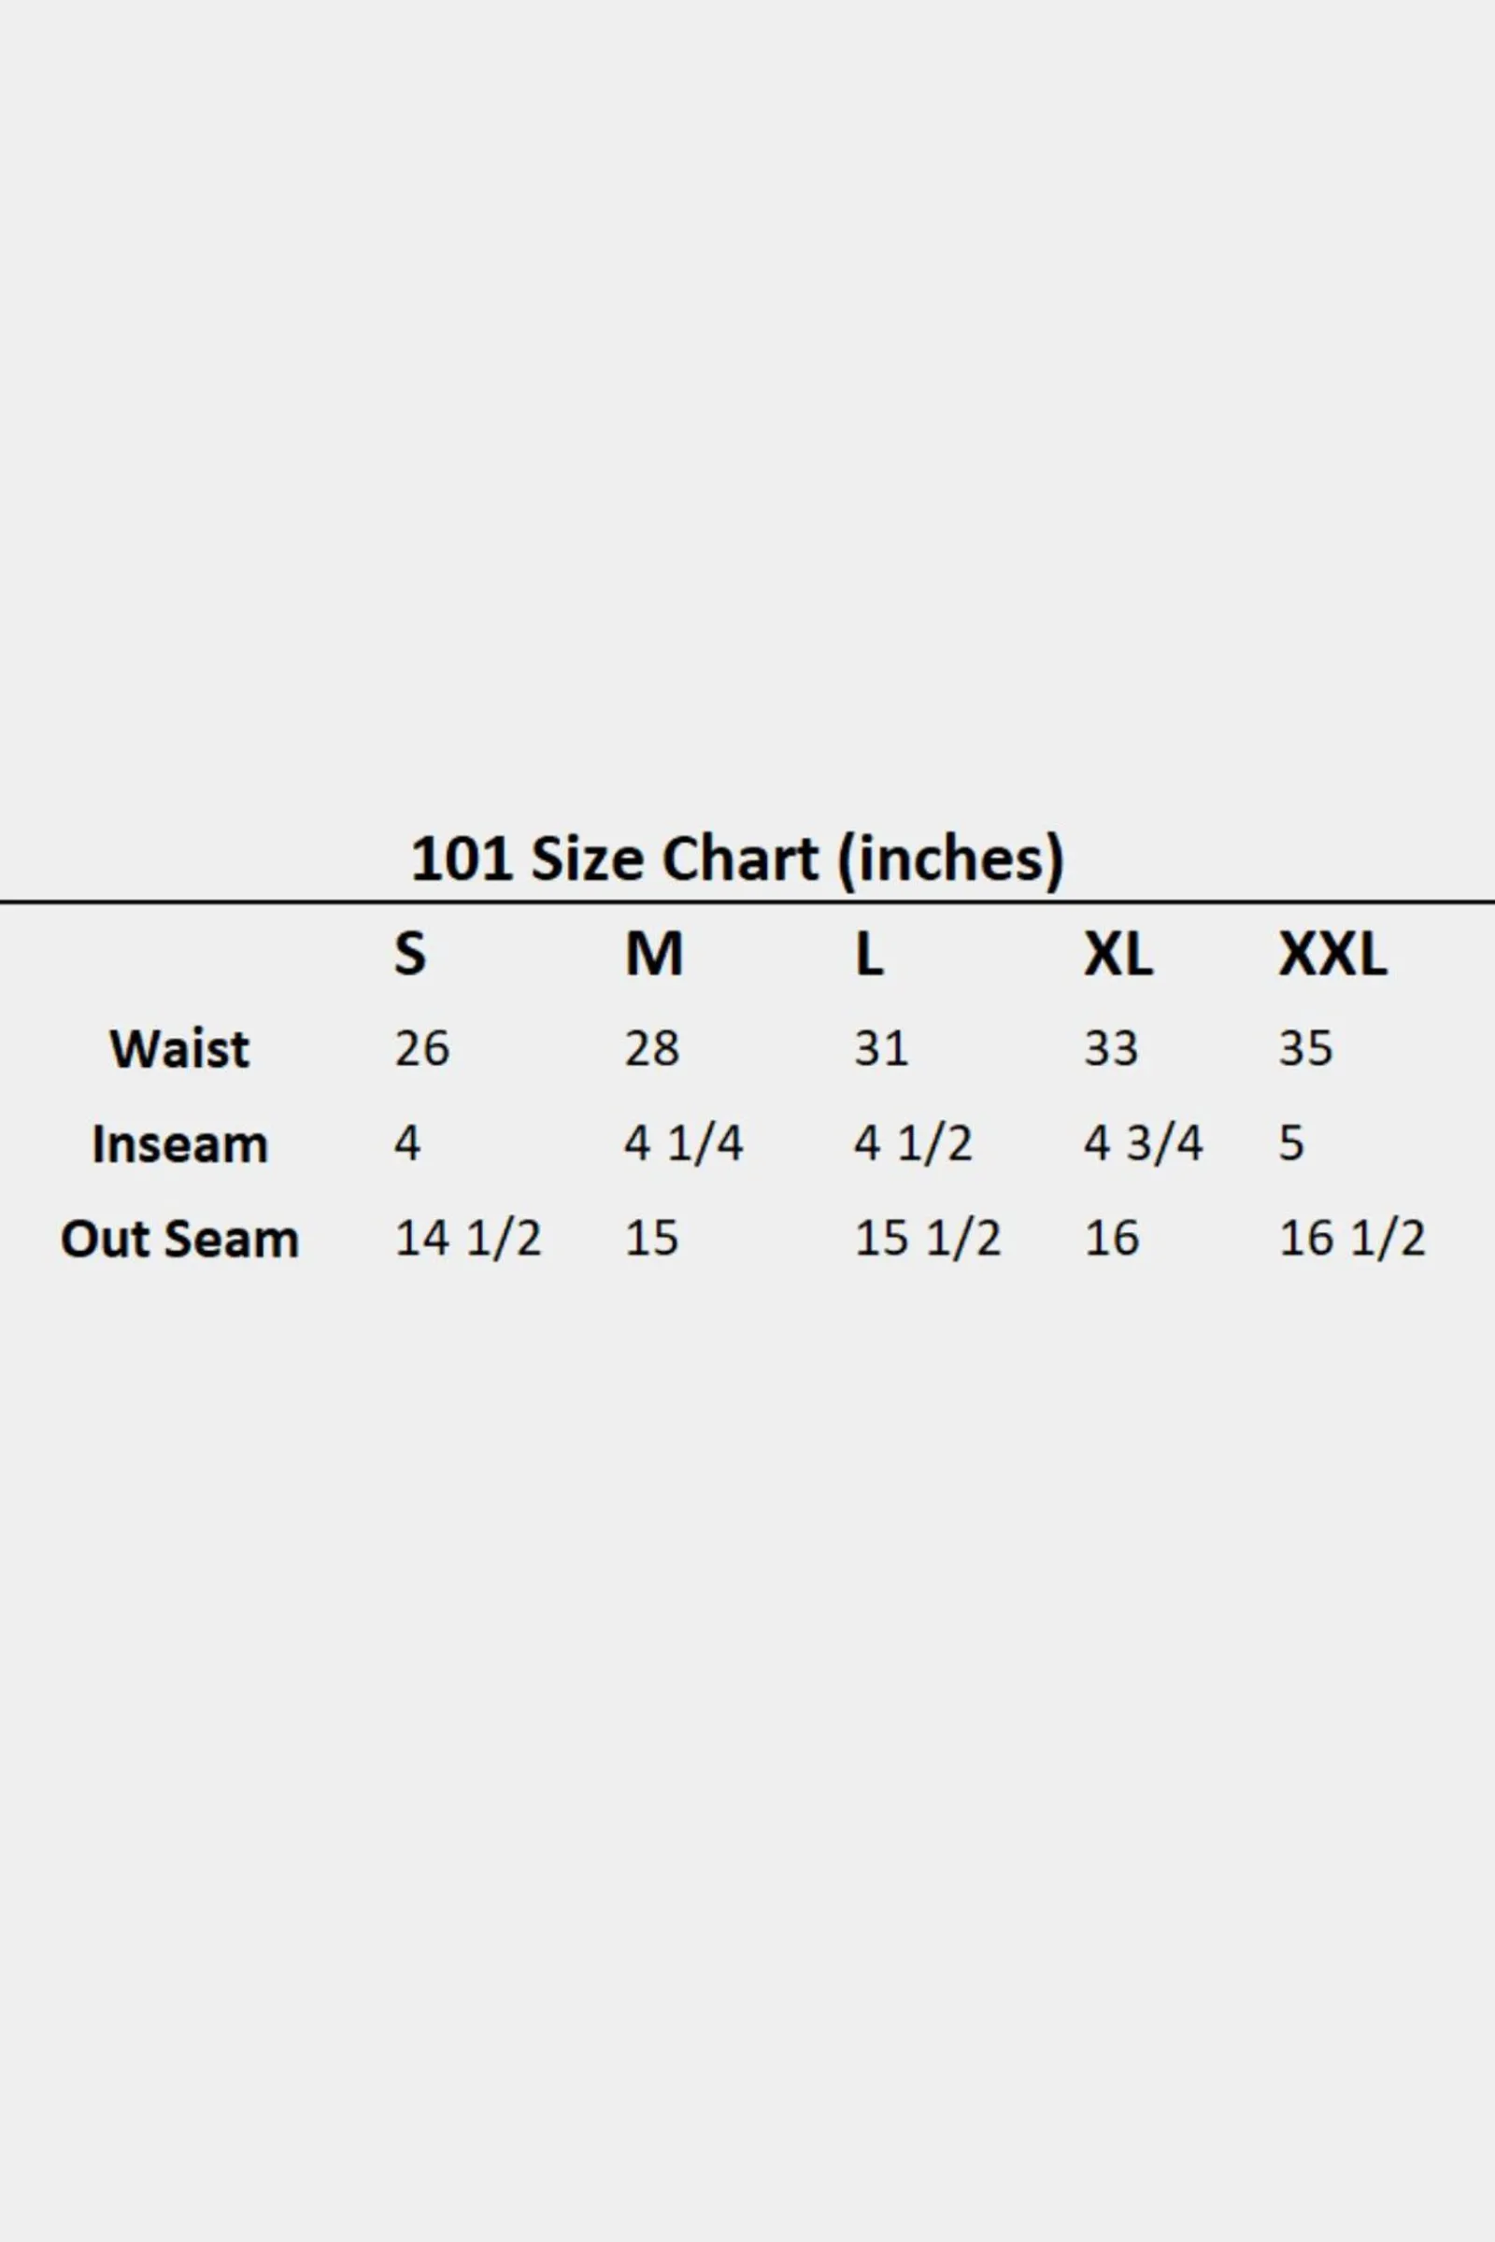Click inseam value 4 1/4 for M
This screenshot has width=1495, height=2242.
click(x=684, y=1142)
